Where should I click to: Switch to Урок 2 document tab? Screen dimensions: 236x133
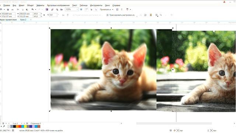coord(23,20)
